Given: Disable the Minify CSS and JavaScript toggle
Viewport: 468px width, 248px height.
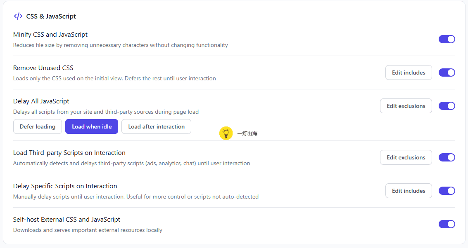Looking at the screenshot, I should [x=447, y=39].
